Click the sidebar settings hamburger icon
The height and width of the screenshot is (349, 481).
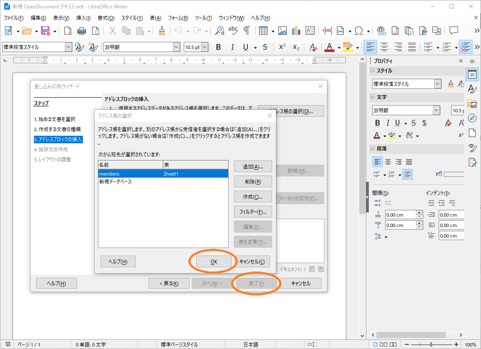pos(472,62)
